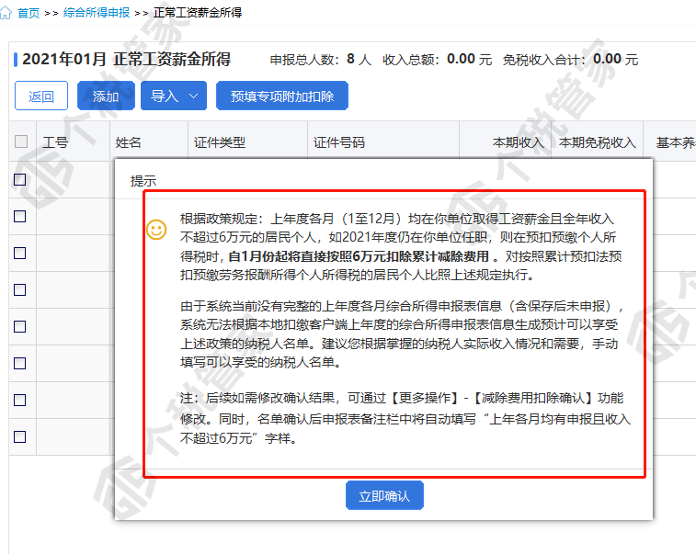Check the first row checkbox
The image size is (696, 554).
tap(20, 180)
